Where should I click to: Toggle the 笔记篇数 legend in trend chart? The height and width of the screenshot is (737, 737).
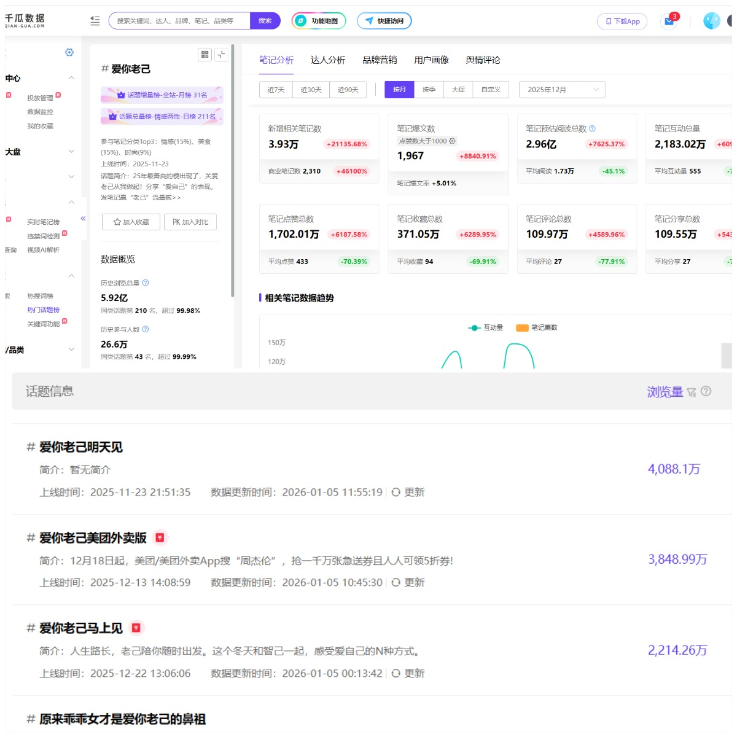[537, 328]
